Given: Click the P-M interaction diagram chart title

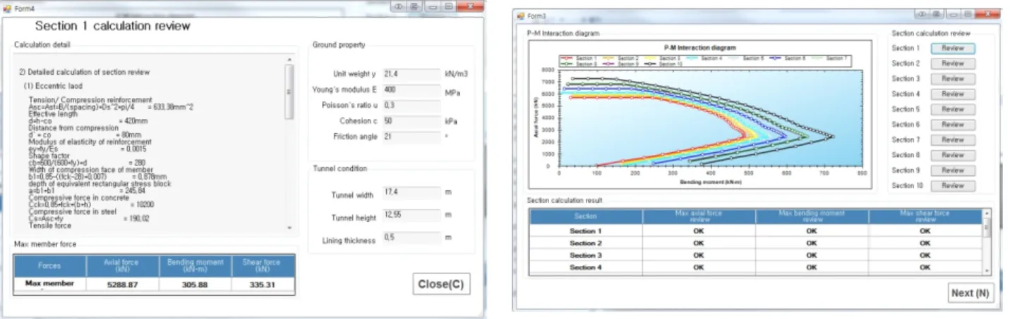Looking at the screenshot, I should [699, 48].
